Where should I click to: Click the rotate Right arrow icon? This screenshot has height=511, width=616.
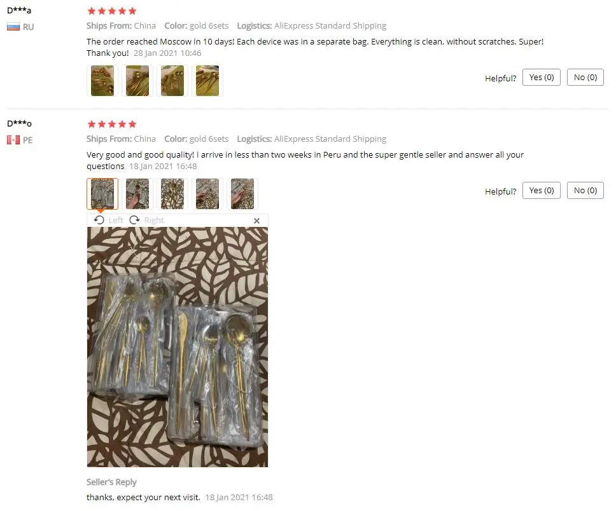134,220
